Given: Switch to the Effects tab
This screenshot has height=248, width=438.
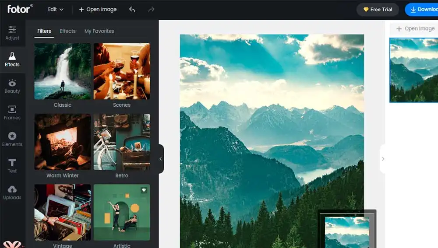Looking at the screenshot, I should click(67, 31).
